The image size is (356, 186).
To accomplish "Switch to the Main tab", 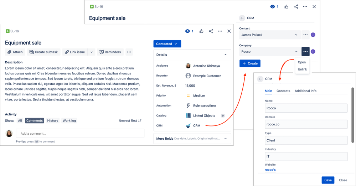I will pos(268,91).
